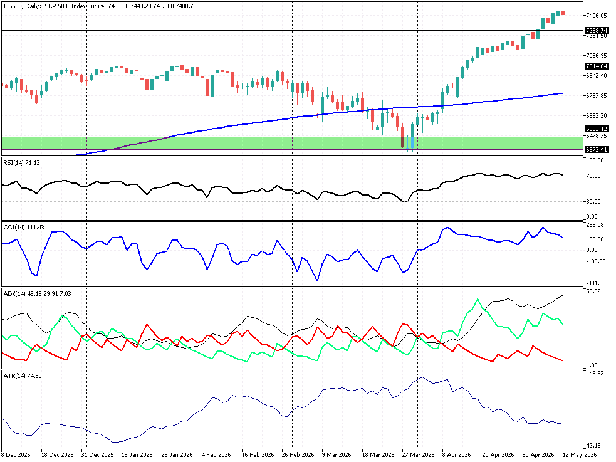The width and height of the screenshot is (616, 462).
Task: Select the ATR(14) 74.50 indicator label
Action: 23,375
